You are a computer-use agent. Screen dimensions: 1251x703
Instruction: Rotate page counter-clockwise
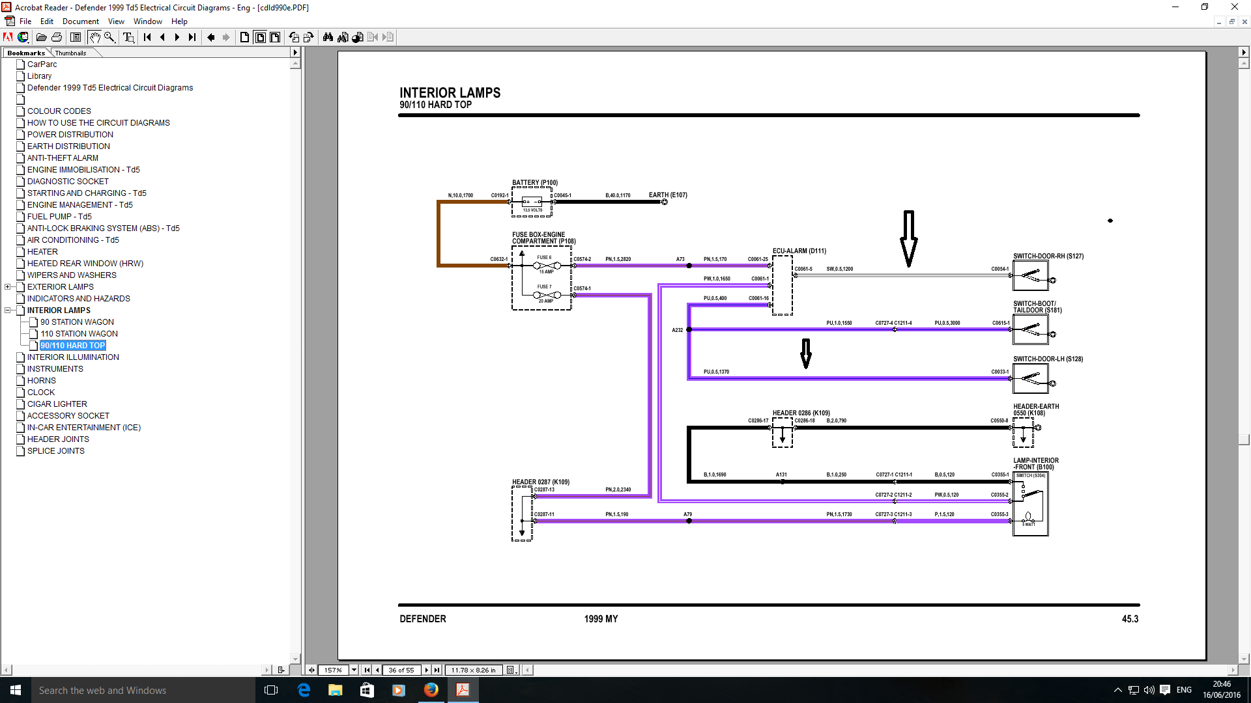294,37
